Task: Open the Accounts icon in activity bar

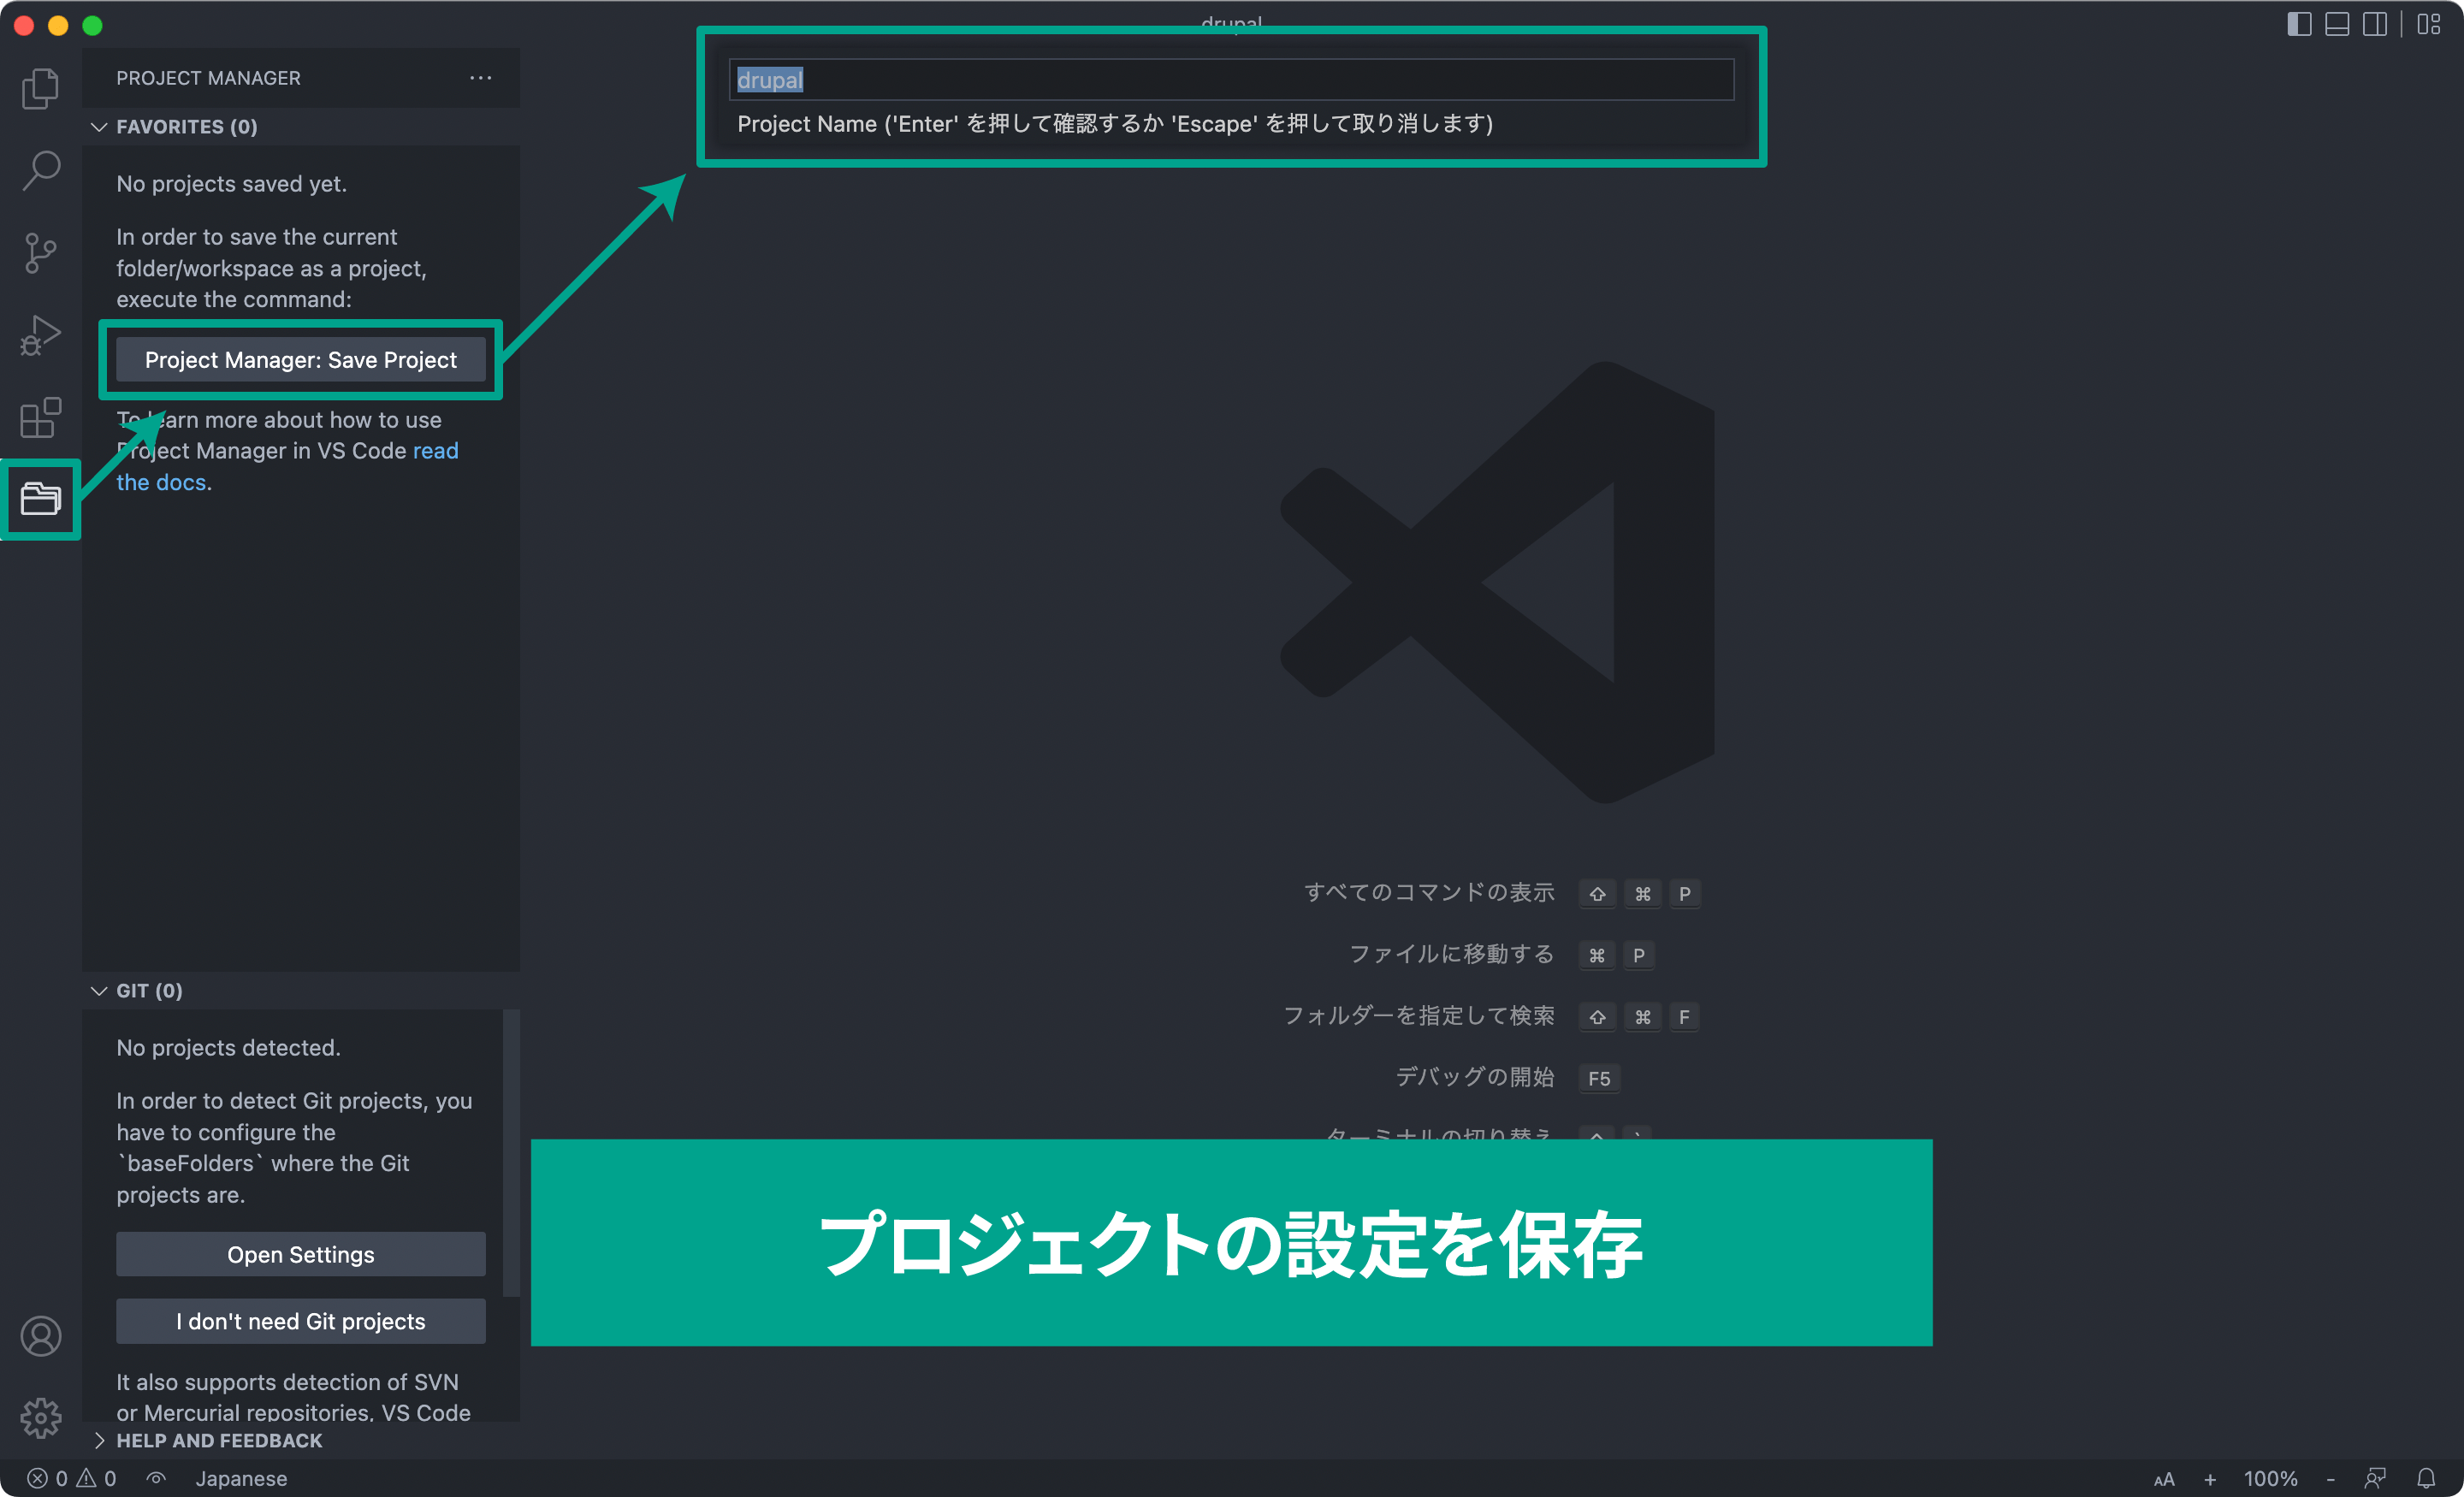Action: (x=40, y=1335)
